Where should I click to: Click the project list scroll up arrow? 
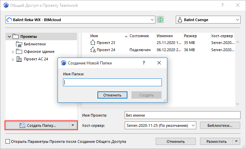point(238,42)
